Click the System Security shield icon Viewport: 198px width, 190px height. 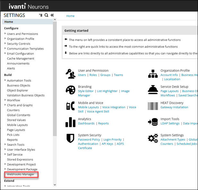click(70, 138)
